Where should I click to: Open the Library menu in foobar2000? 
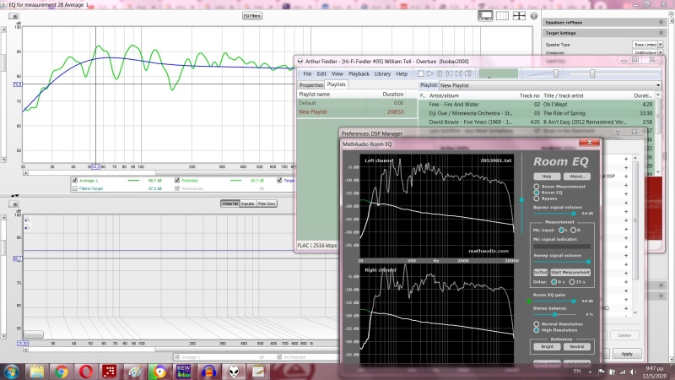[382, 73]
